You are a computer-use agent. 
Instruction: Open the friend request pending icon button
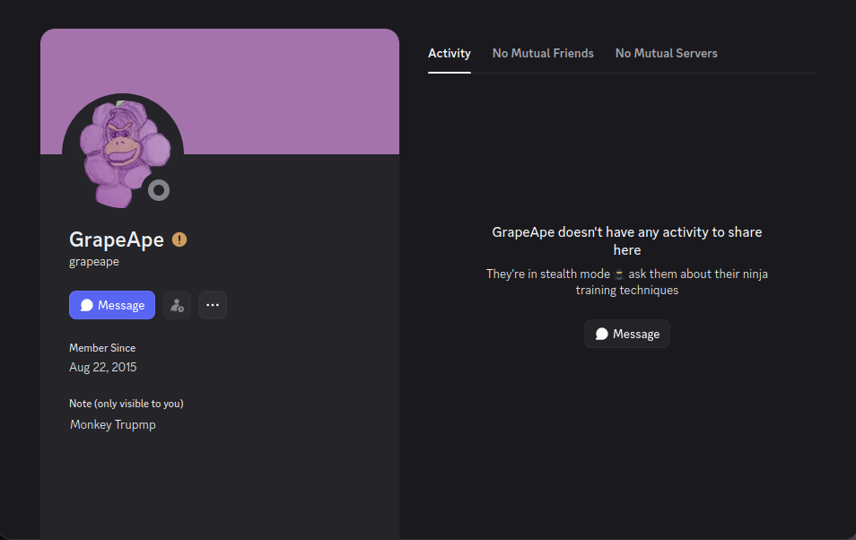click(177, 305)
